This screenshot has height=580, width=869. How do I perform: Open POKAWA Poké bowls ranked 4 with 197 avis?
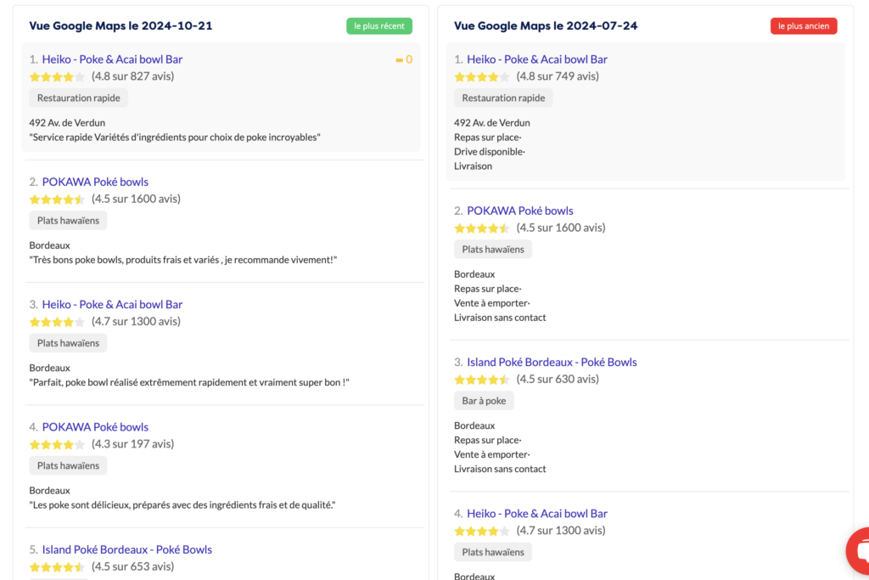[95, 427]
